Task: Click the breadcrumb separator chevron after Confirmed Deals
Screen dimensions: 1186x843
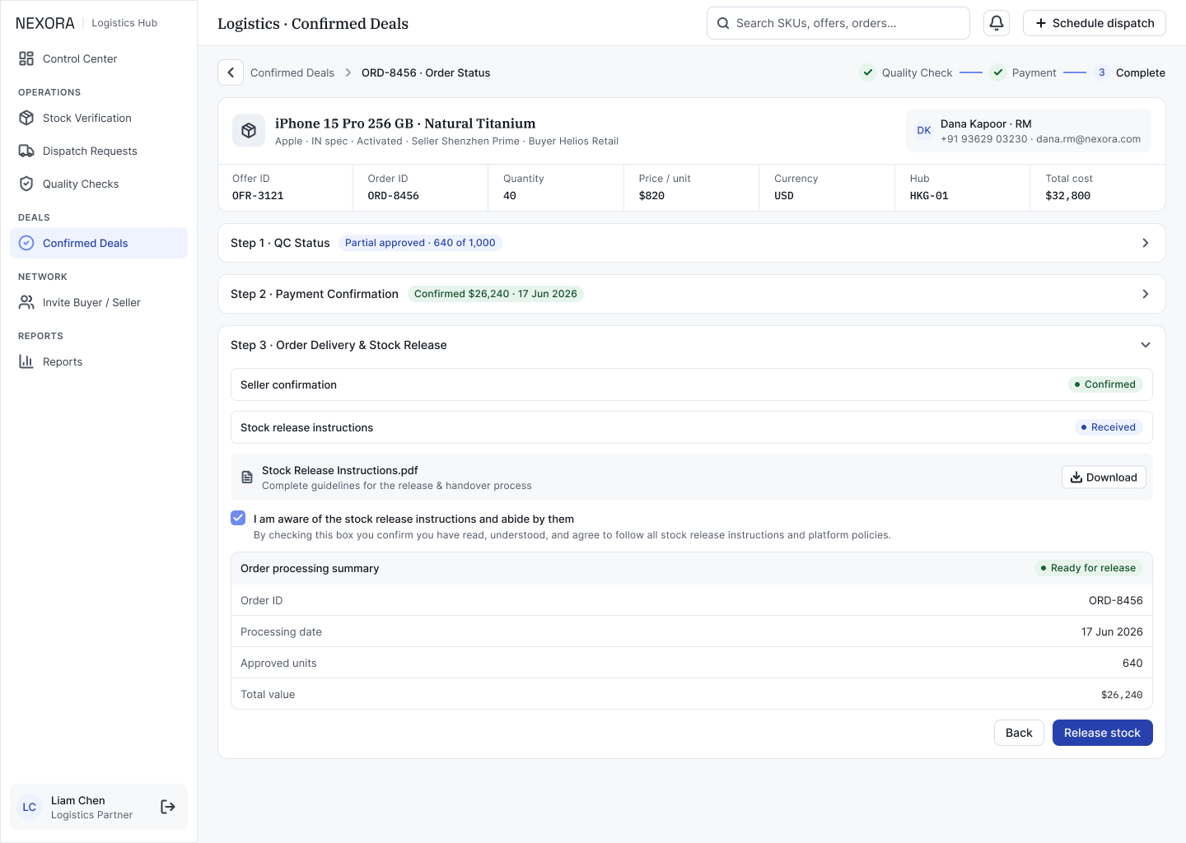Action: point(348,72)
